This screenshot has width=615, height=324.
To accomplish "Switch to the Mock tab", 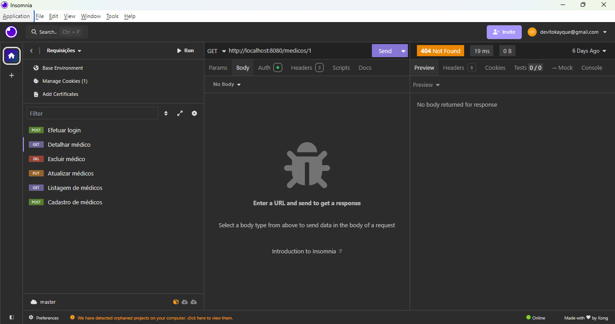I will click(x=562, y=68).
